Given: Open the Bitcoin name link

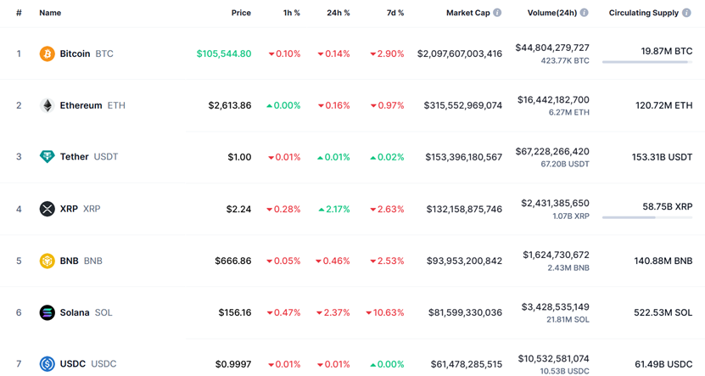Looking at the screenshot, I should click(x=75, y=53).
